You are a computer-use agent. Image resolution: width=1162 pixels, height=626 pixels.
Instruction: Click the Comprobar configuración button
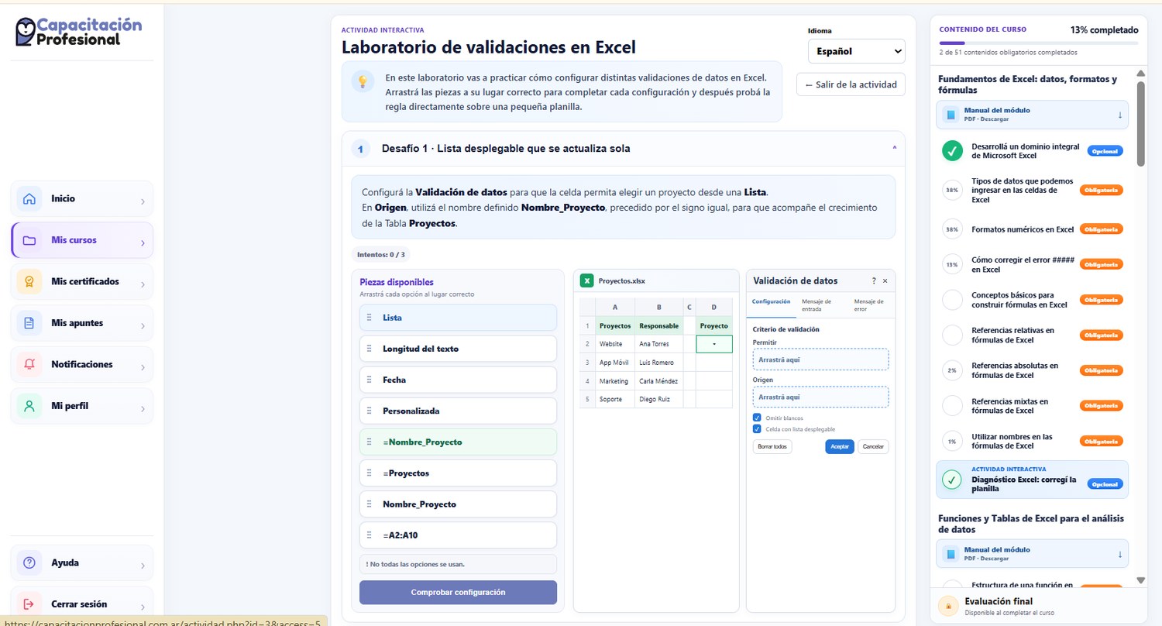click(458, 592)
